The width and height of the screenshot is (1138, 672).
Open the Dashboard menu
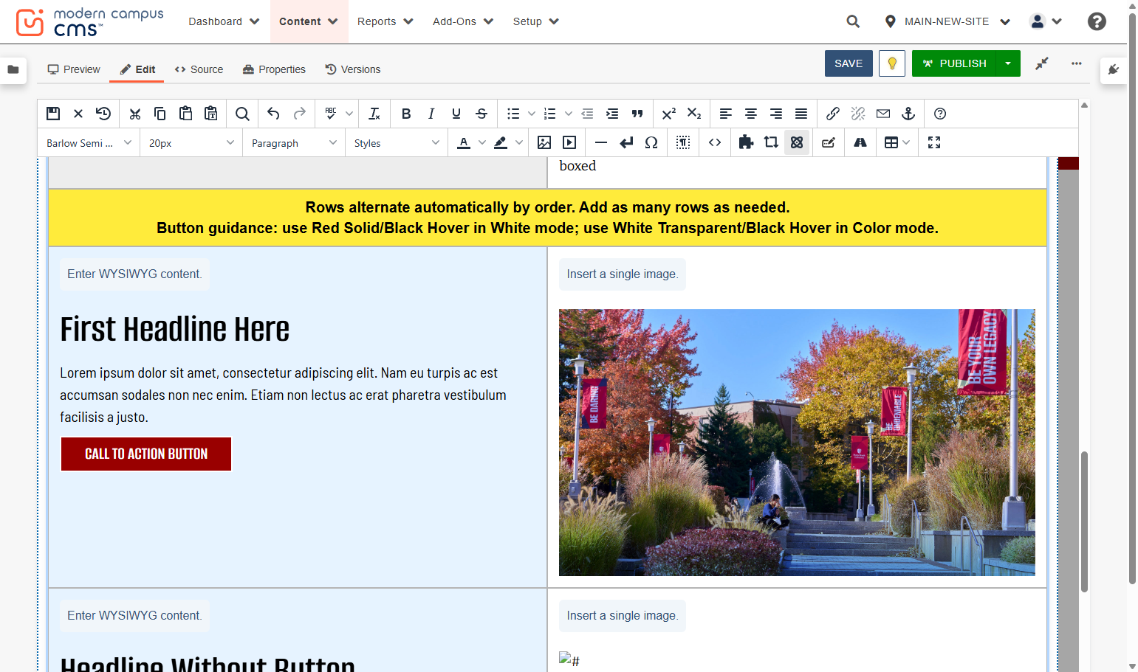click(x=224, y=21)
